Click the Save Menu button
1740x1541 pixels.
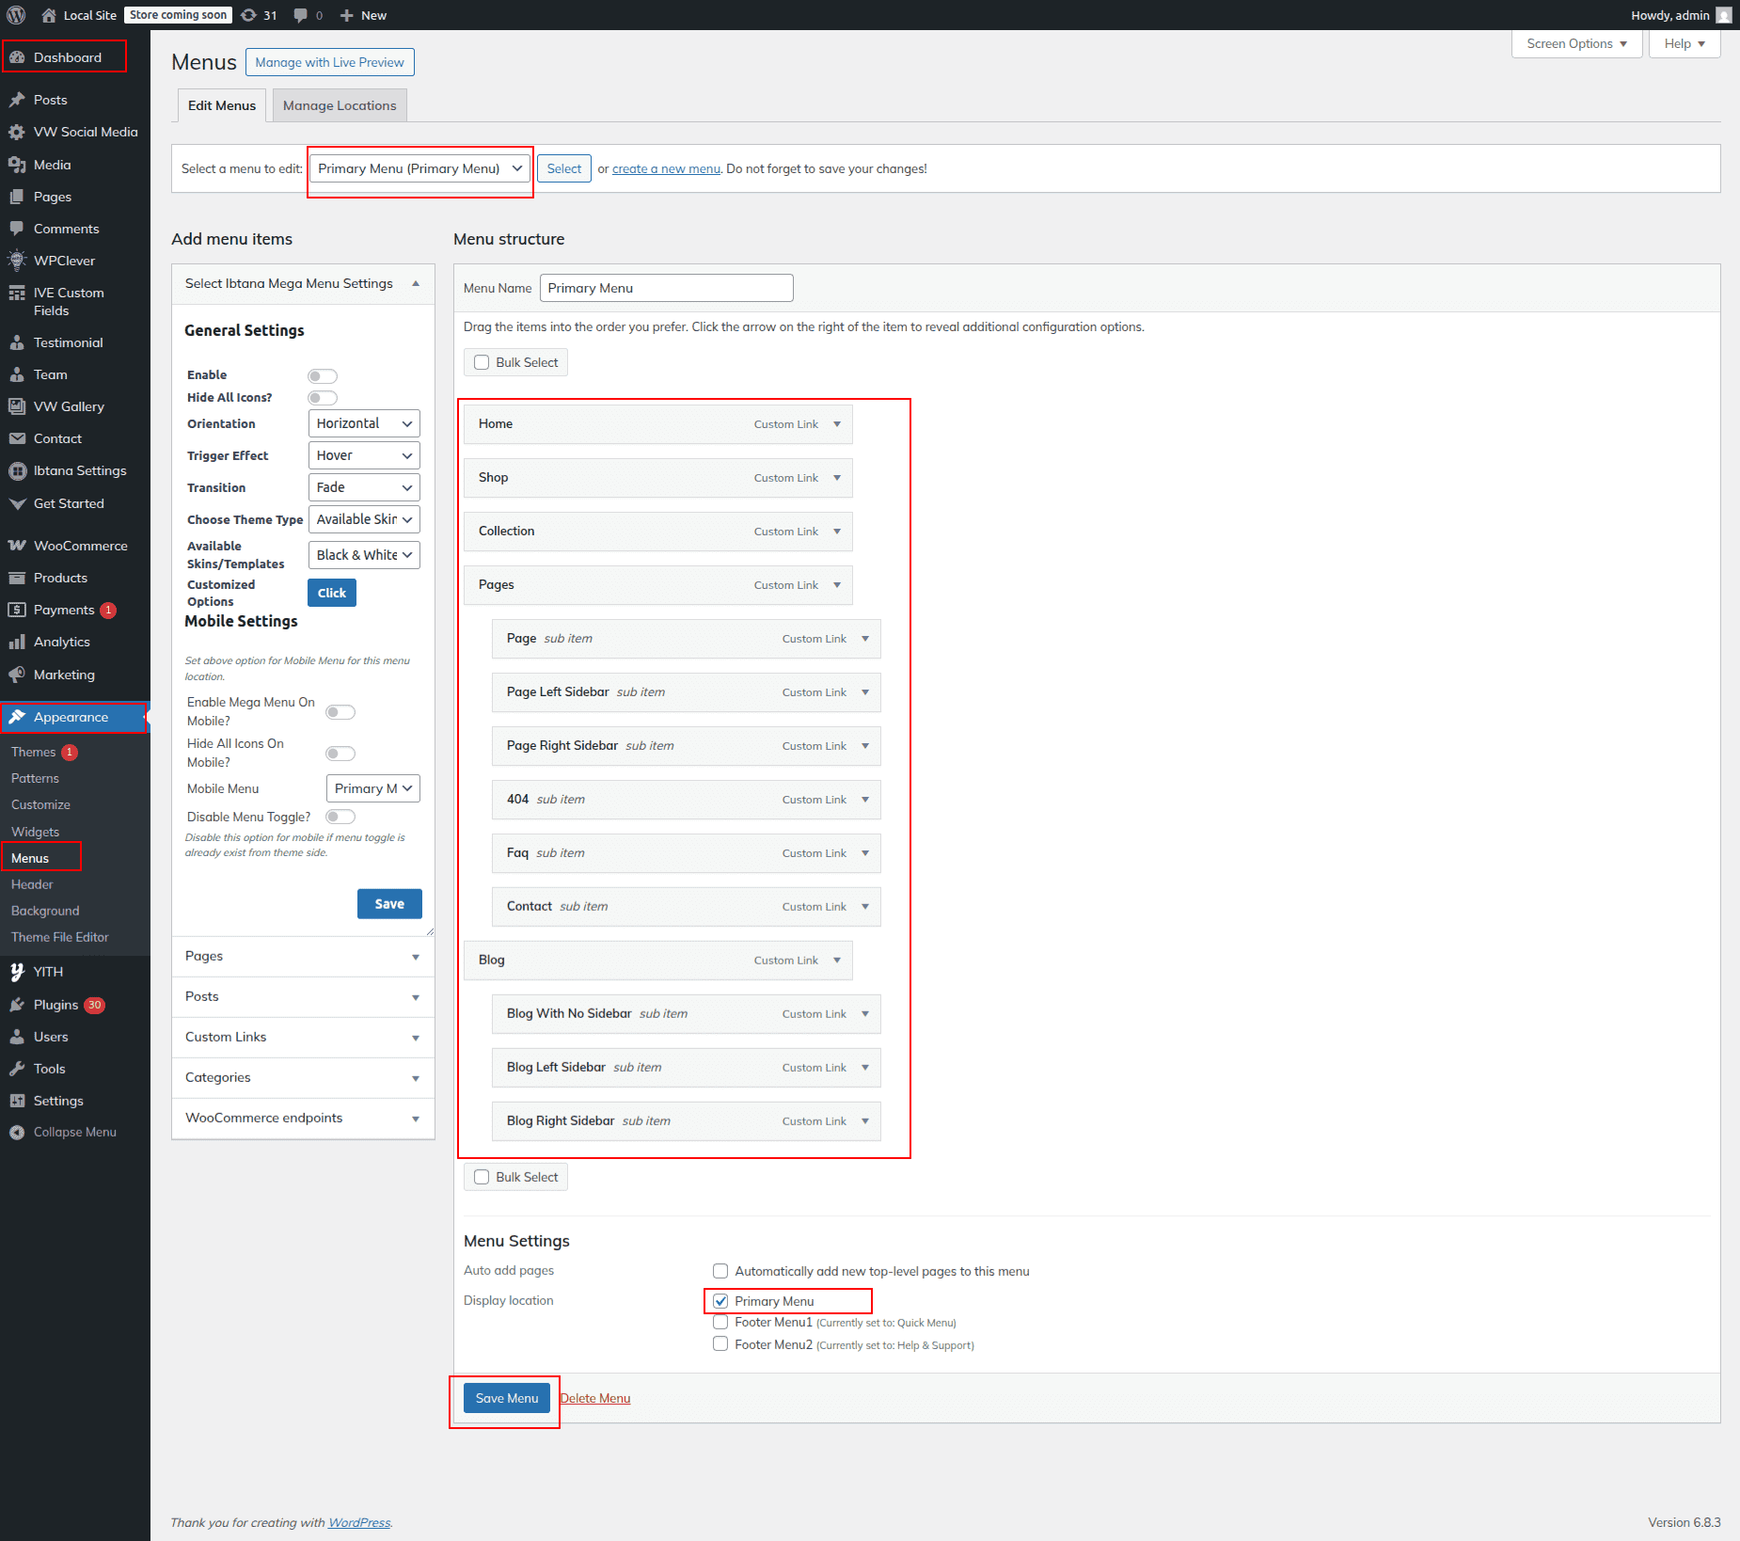pos(506,1398)
